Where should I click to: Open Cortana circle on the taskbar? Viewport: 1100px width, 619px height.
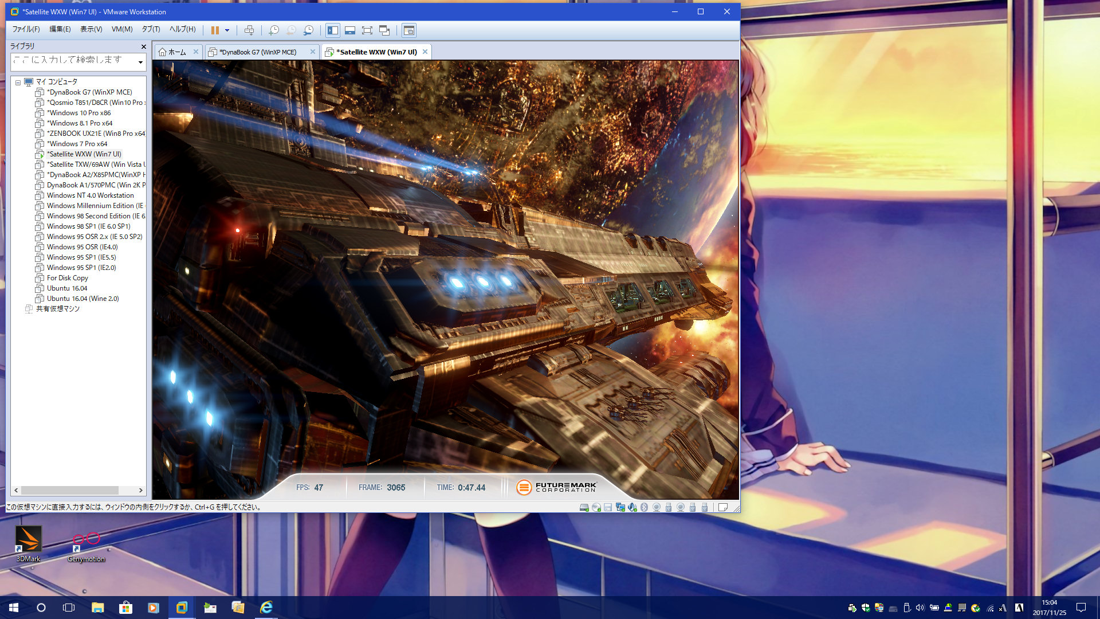(41, 608)
